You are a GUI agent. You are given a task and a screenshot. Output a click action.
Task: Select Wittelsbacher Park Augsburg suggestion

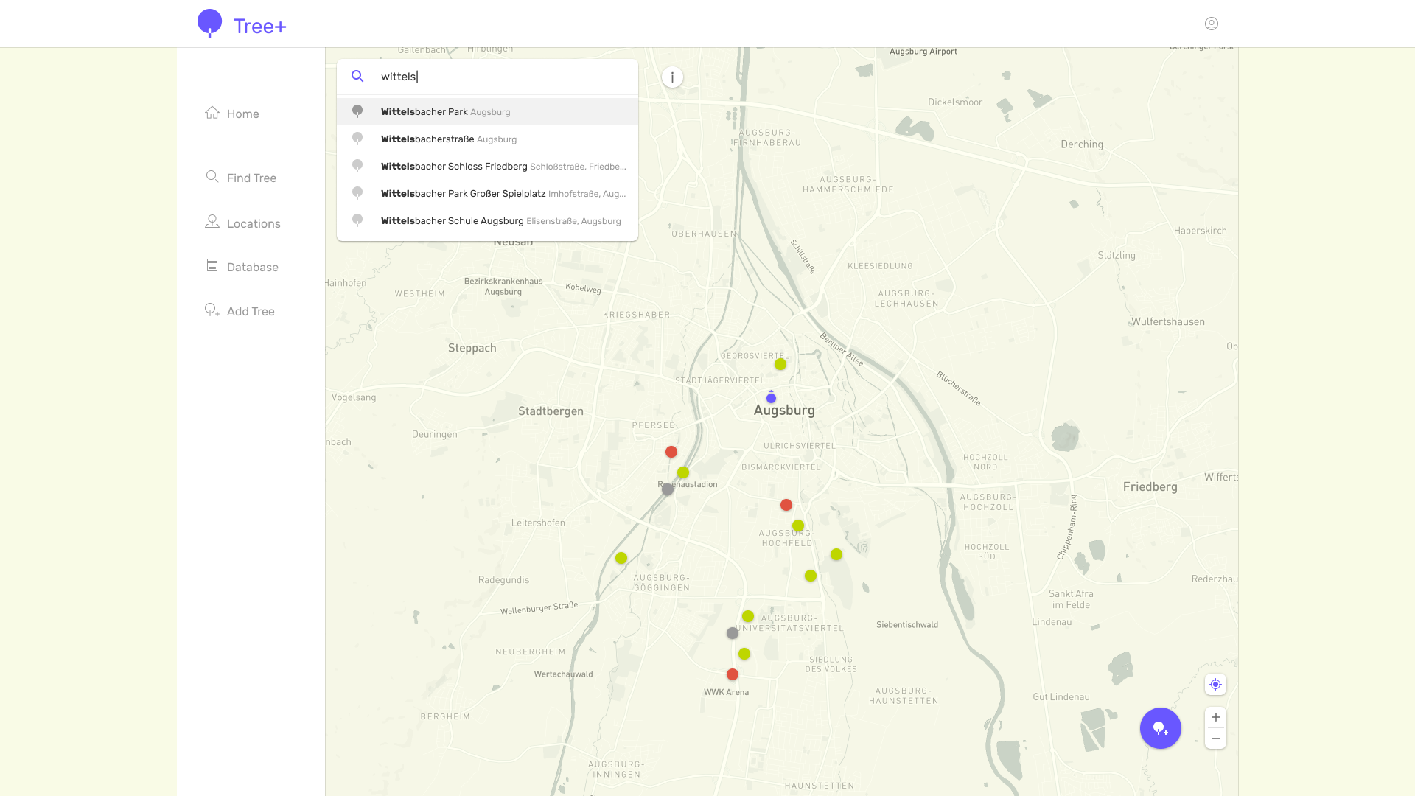pos(487,111)
